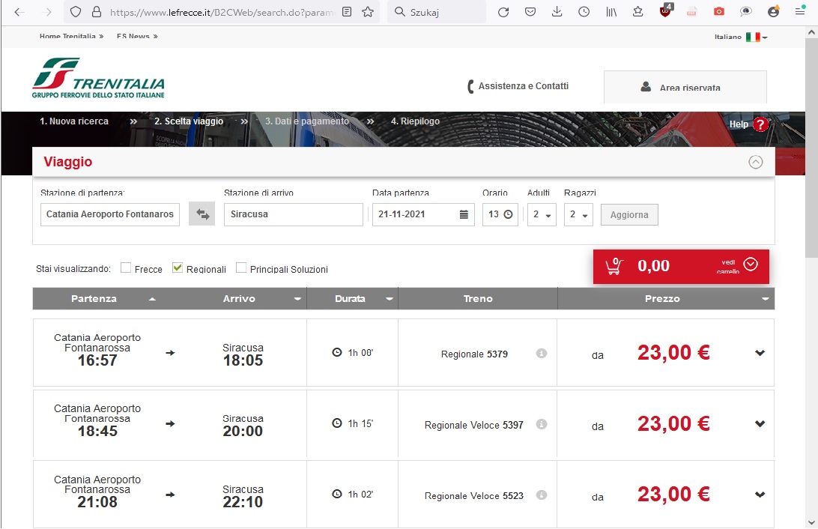Click the Treno column header

click(x=478, y=299)
